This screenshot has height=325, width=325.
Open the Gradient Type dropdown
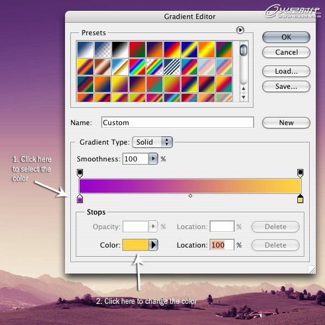(x=152, y=142)
